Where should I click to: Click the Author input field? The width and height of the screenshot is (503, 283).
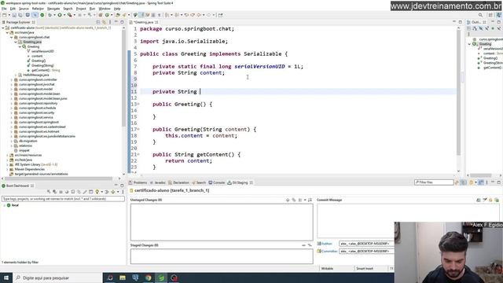(x=366, y=244)
